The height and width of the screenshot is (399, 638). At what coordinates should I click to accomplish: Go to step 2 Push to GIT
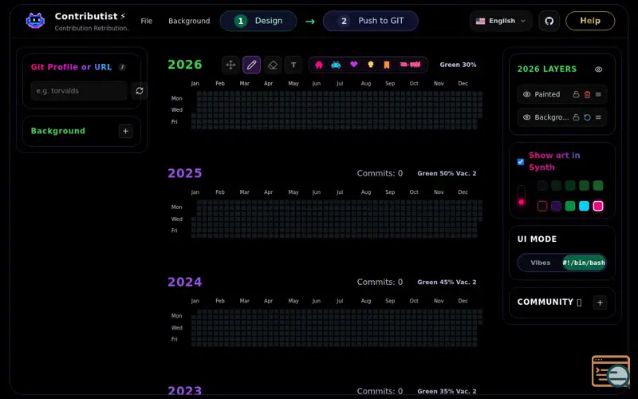[371, 21]
